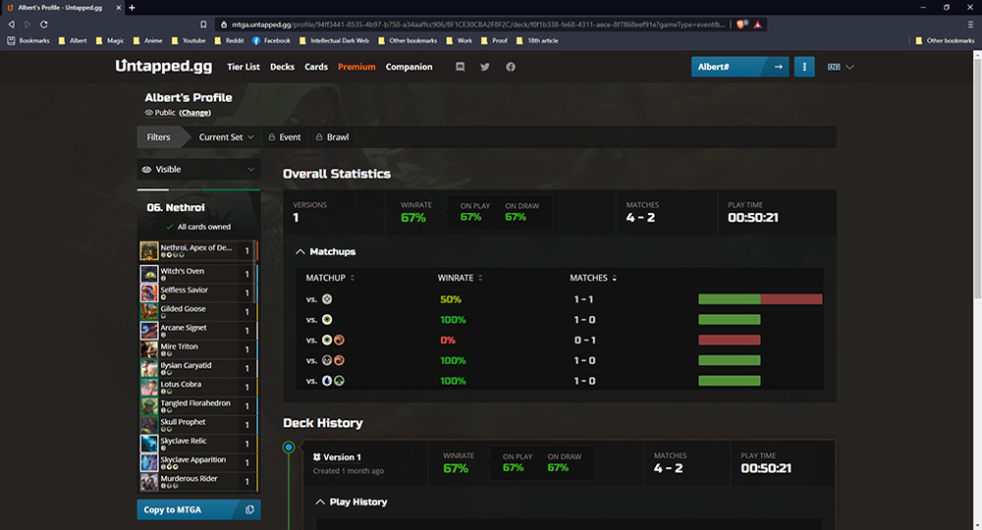Click the lock icon on Brawl filter
This screenshot has height=530, width=982.
tap(319, 137)
